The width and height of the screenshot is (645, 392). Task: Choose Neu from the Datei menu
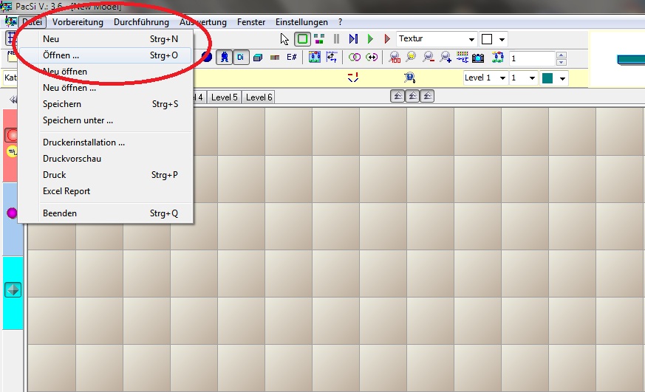(106, 39)
